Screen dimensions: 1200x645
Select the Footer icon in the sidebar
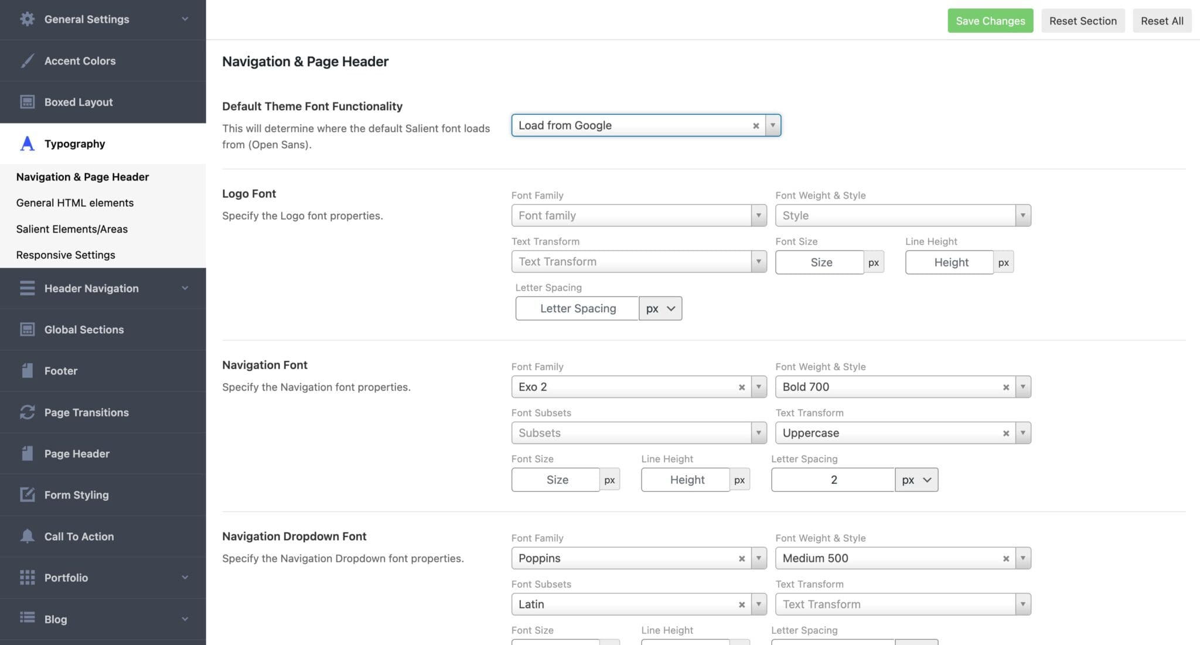coord(27,370)
